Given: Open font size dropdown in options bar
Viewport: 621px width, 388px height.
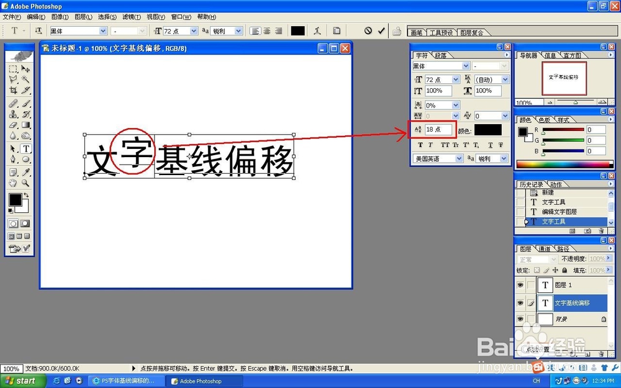Looking at the screenshot, I should tap(194, 31).
